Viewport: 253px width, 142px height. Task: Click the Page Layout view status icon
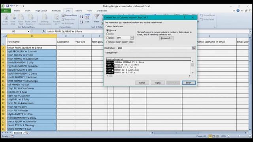tap(213, 136)
